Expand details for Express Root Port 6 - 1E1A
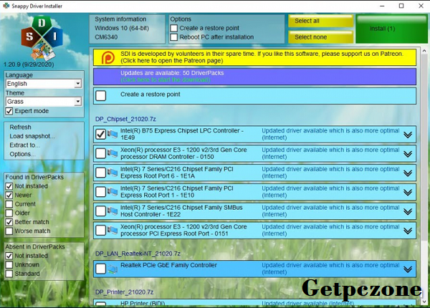 coord(408,173)
